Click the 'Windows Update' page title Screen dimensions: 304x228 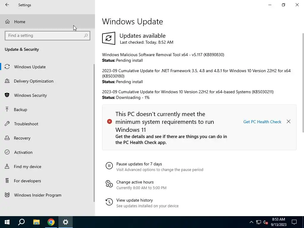[133, 21]
